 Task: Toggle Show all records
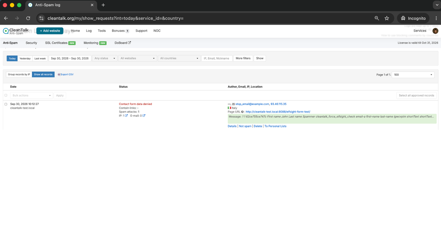(43, 74)
